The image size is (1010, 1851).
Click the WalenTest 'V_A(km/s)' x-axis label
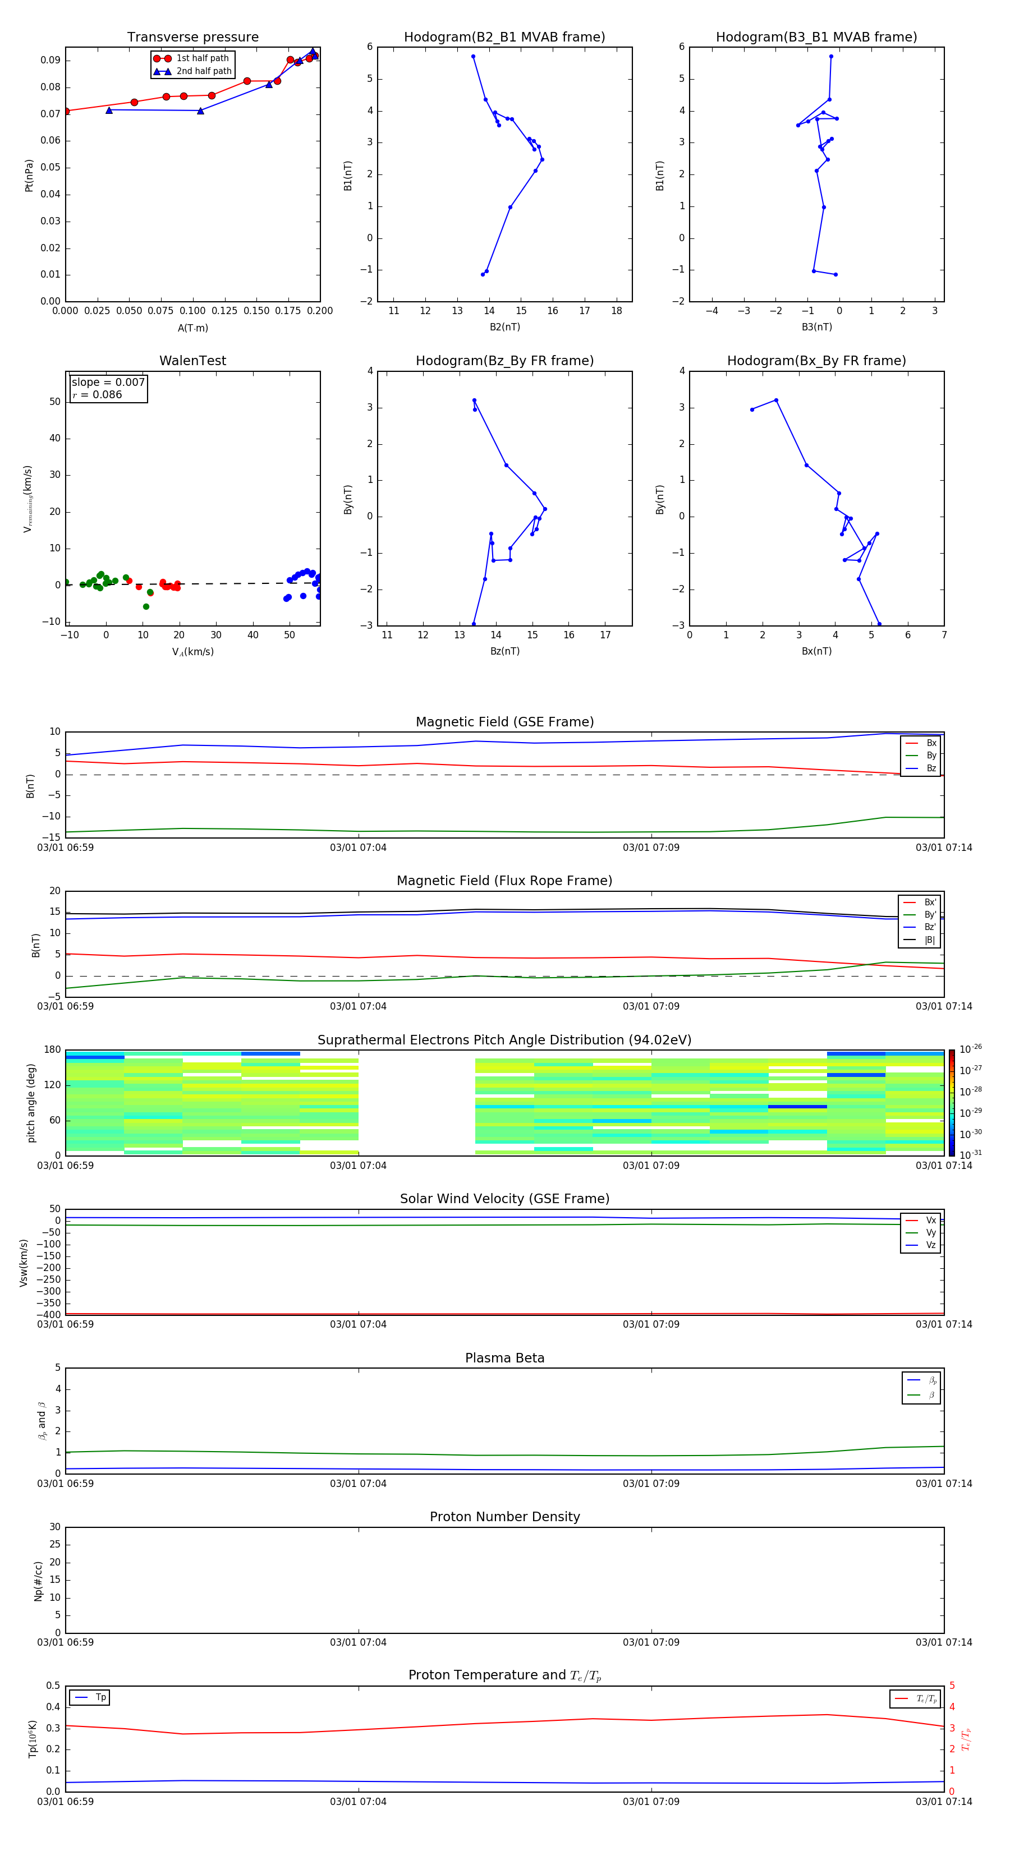point(192,652)
